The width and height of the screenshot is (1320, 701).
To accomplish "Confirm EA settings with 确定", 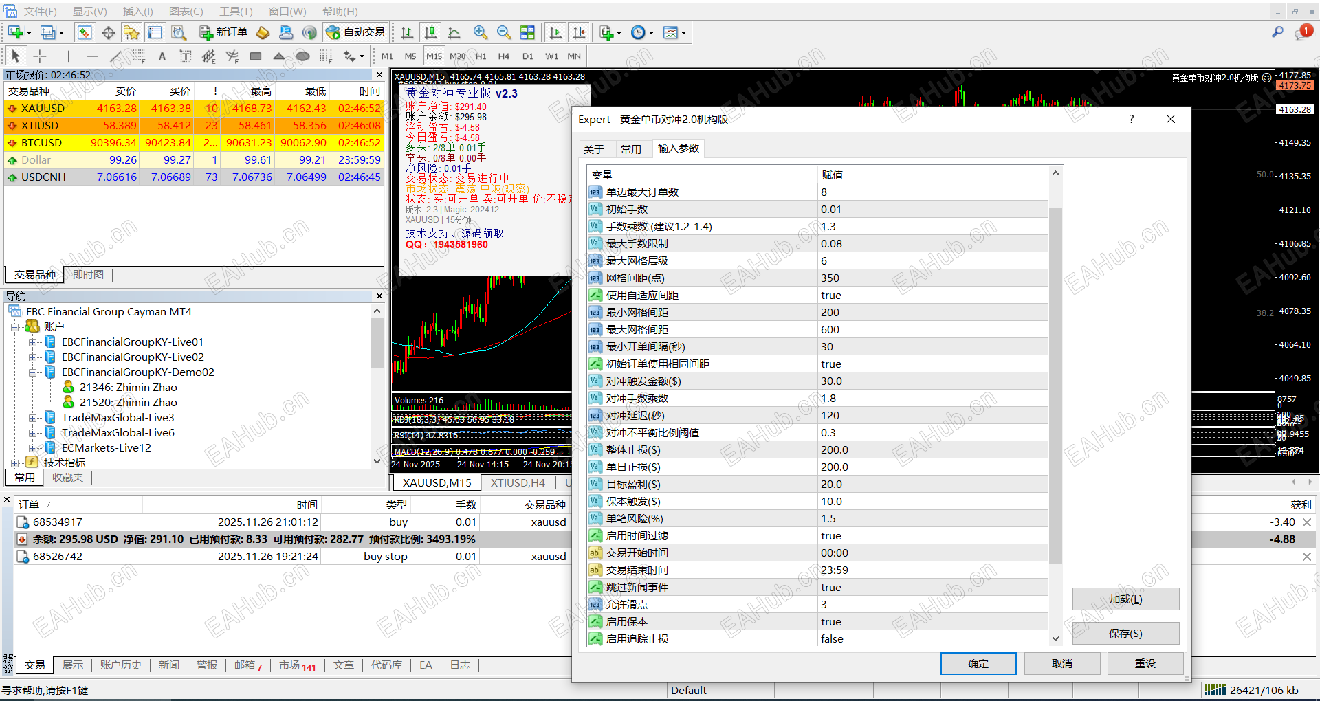I will click(x=978, y=663).
